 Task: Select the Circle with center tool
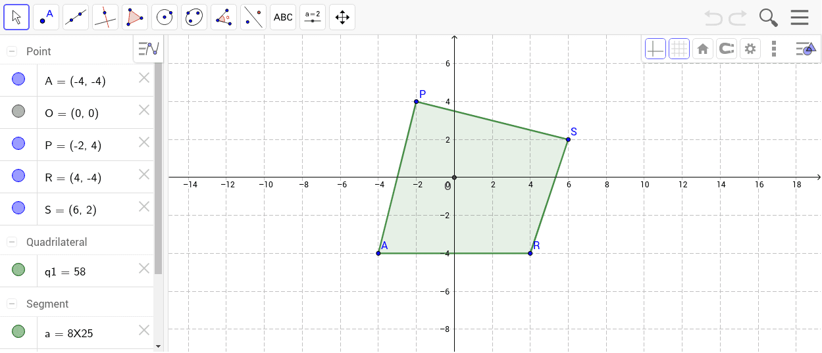(x=165, y=17)
